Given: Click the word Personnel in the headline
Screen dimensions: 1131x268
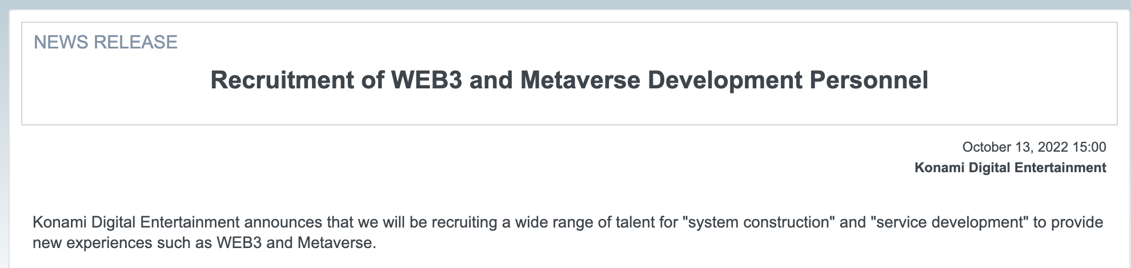Looking at the screenshot, I should [x=869, y=80].
